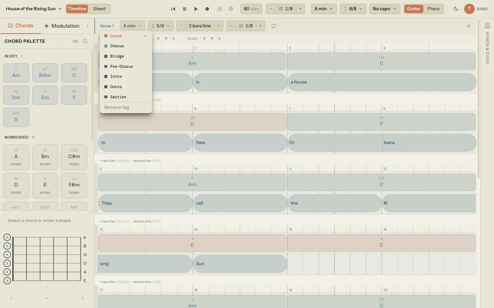Switch the instrument view to Piano
494x308 pixels.
pos(434,9)
